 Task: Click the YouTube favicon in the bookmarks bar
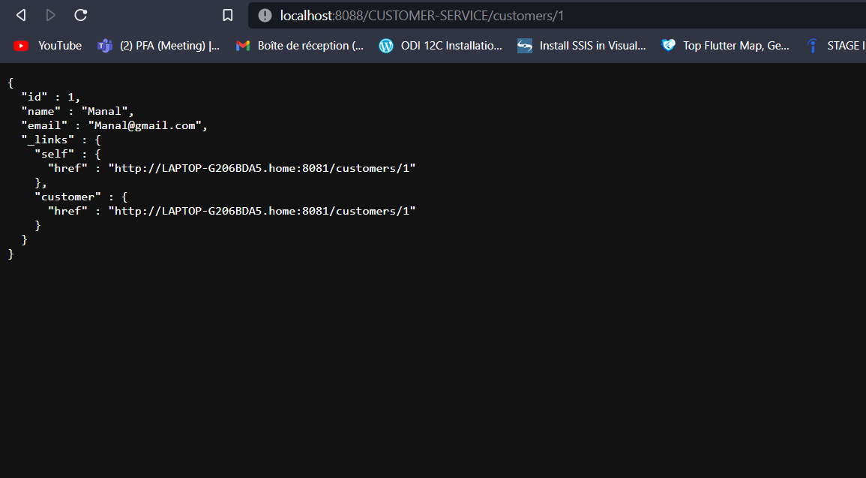click(x=20, y=45)
